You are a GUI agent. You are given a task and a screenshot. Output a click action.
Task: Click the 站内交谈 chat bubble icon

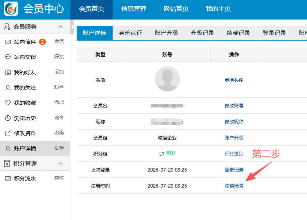(x=8, y=57)
